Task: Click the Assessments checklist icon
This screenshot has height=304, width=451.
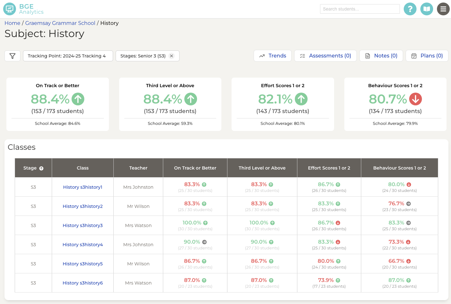Action: pyautogui.click(x=302, y=55)
